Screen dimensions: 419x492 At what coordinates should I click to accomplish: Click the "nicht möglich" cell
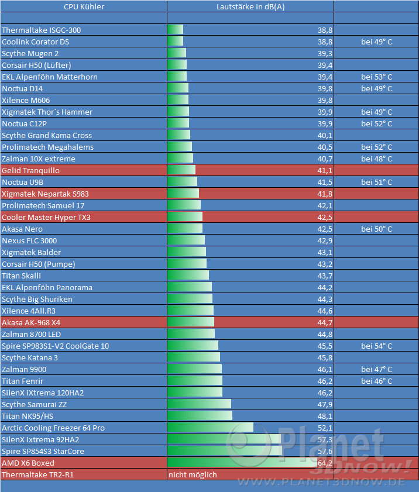point(193,474)
